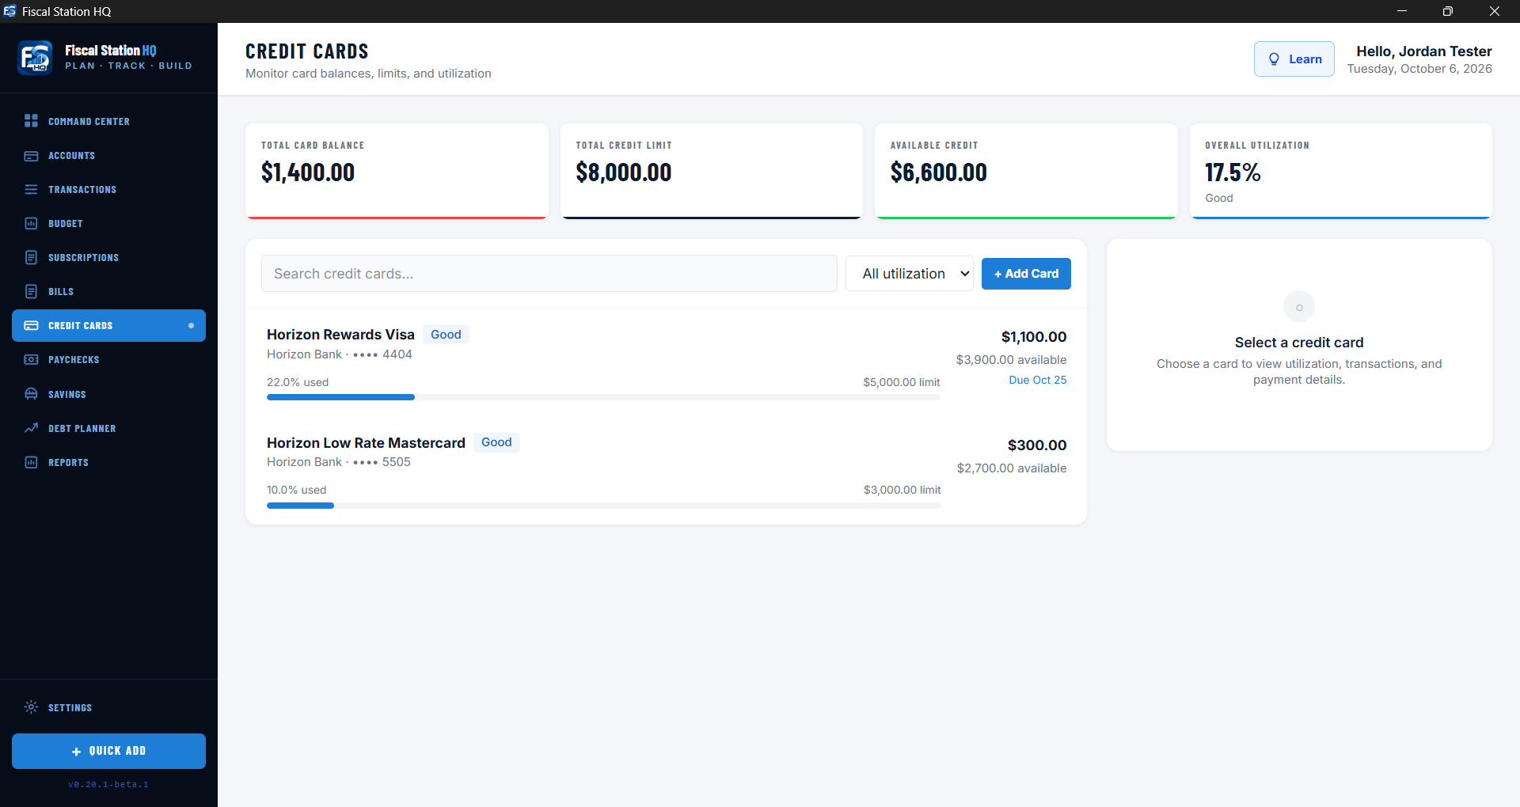Viewport: 1520px width, 807px height.
Task: Select the Horizon Low Rate Mastercard row
Action: click(x=666, y=471)
